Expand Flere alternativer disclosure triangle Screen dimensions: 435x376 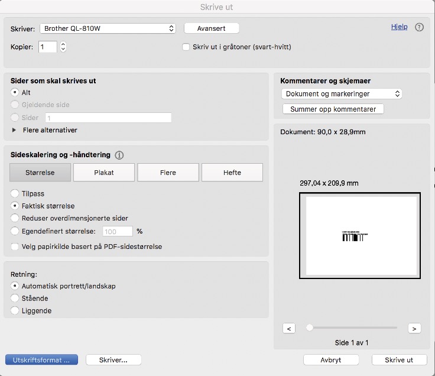point(14,130)
